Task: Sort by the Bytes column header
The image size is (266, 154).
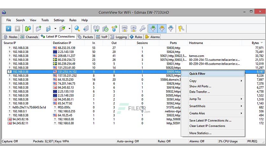Action: 253,43
